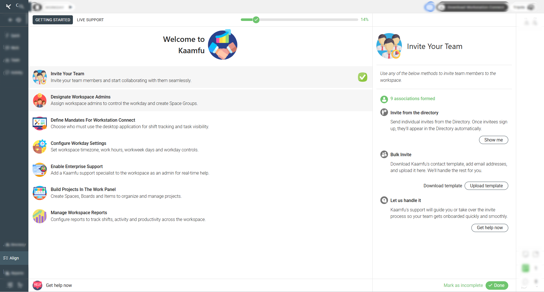Select the Getting Started tab
The width and height of the screenshot is (544, 292).
(53, 20)
